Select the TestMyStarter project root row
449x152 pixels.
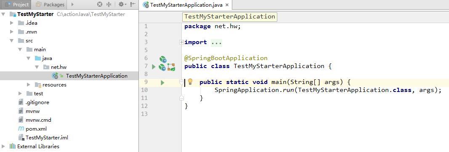coord(69,14)
